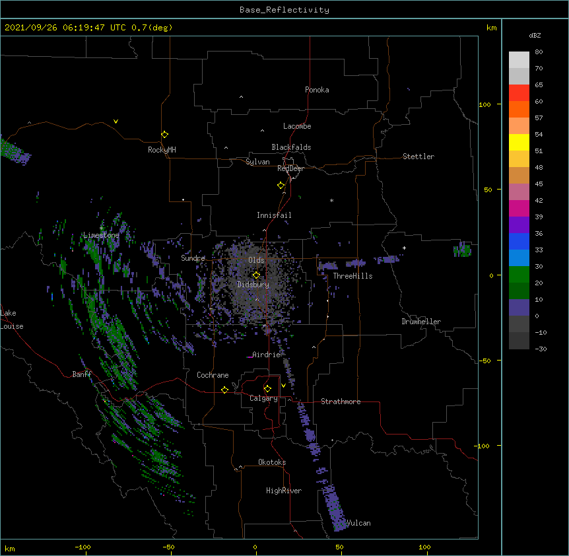
Task: Select the slate-purple 10-0 dBZ legend swatch
Action: point(519,308)
